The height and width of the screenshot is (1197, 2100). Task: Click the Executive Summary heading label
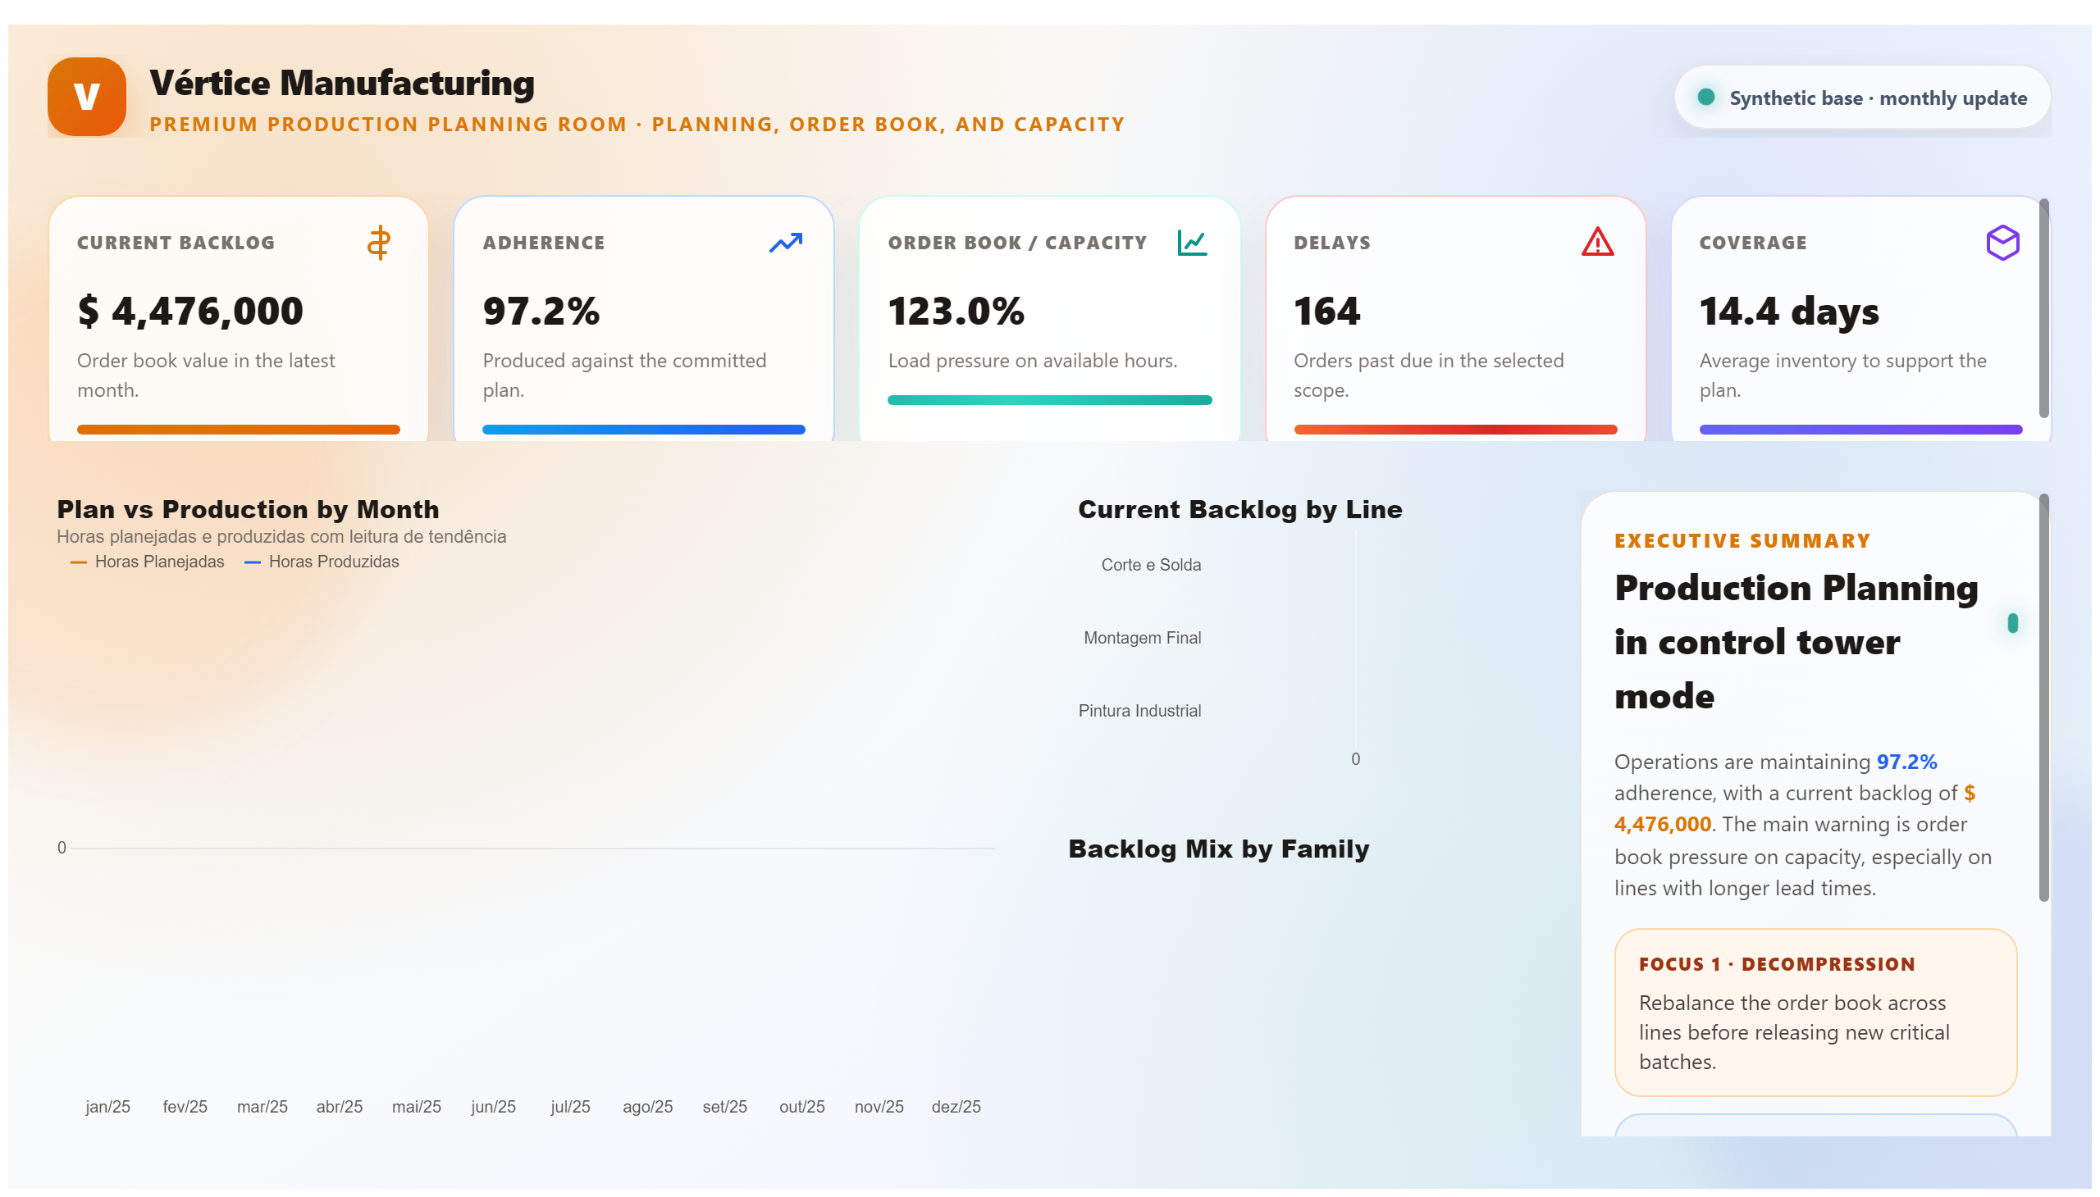click(1742, 541)
